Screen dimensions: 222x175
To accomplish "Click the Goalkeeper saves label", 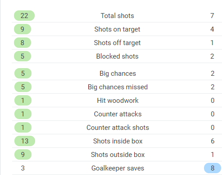I will click(118, 168).
